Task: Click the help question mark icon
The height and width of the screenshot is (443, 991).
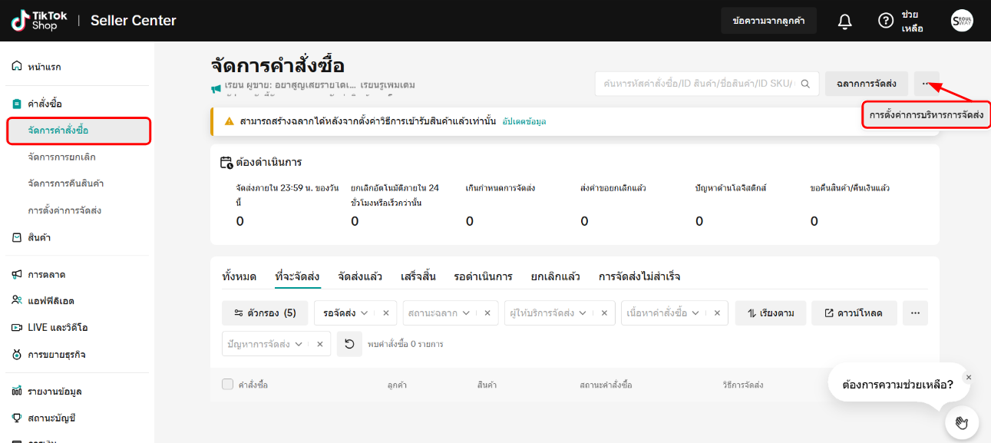Action: [887, 20]
